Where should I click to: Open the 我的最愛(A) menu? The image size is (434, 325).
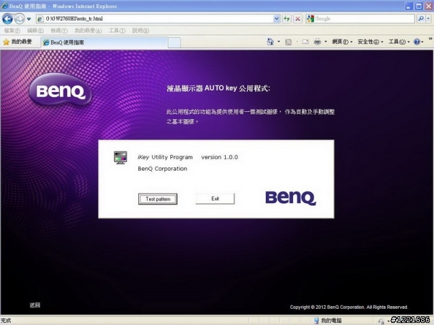[88, 30]
